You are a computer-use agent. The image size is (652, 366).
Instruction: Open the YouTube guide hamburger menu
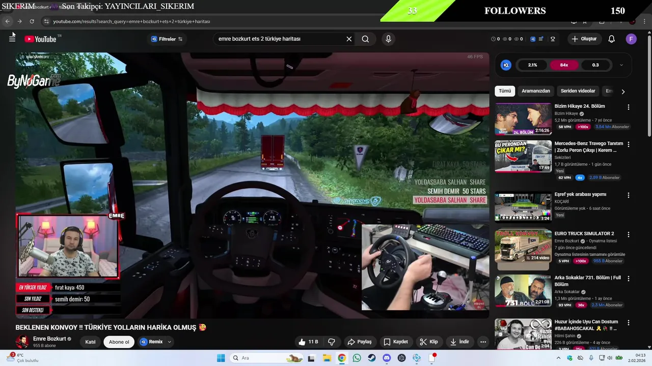pos(12,39)
